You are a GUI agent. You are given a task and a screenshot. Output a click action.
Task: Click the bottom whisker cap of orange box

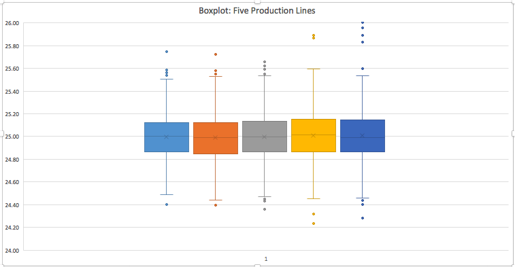(x=216, y=200)
